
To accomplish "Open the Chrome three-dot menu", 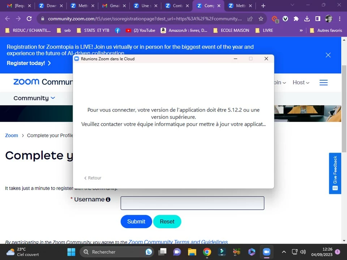I will click(340, 19).
